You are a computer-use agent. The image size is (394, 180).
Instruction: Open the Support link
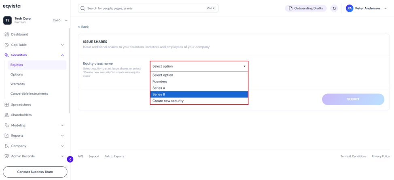[94, 157]
